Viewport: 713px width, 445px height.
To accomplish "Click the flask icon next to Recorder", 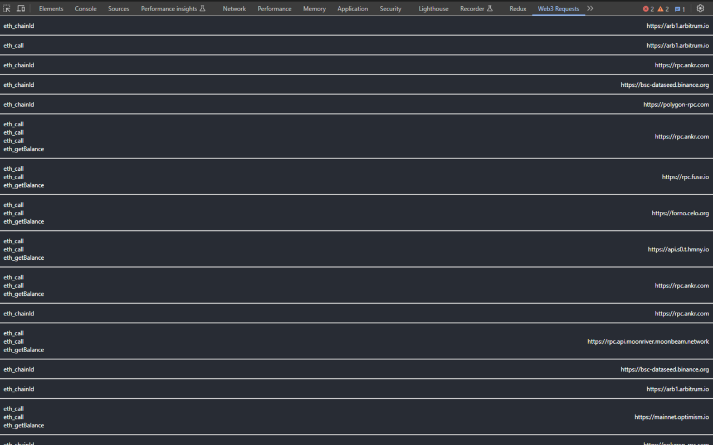I will pos(490,8).
